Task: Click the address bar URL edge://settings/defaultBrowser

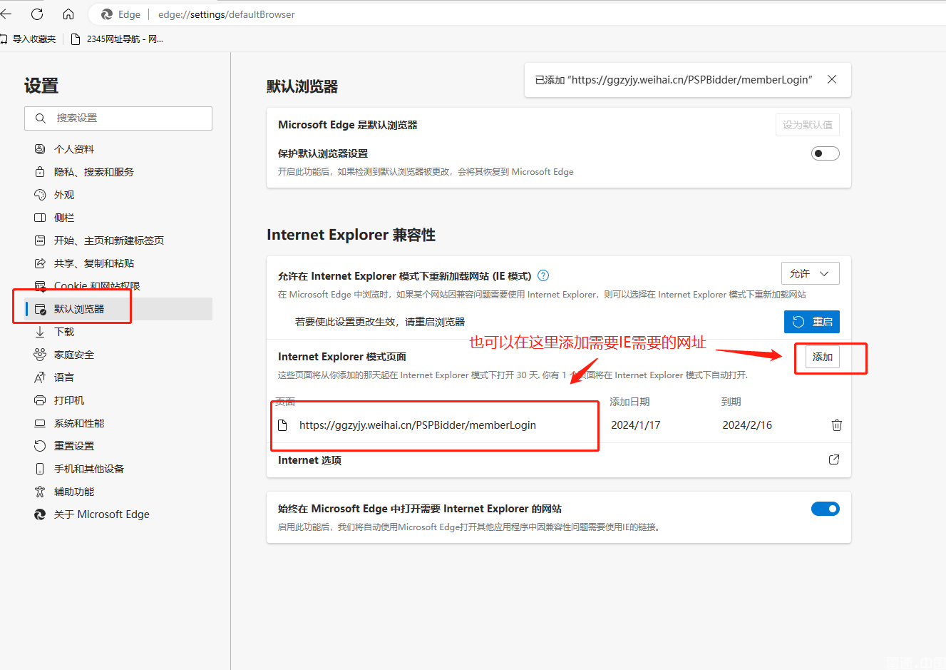Action: (x=227, y=14)
